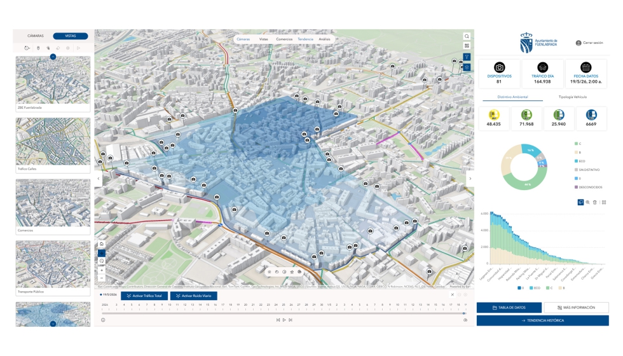Viewport: 623px width, 356px height.
Task: Click the home view map button
Action: (x=102, y=244)
